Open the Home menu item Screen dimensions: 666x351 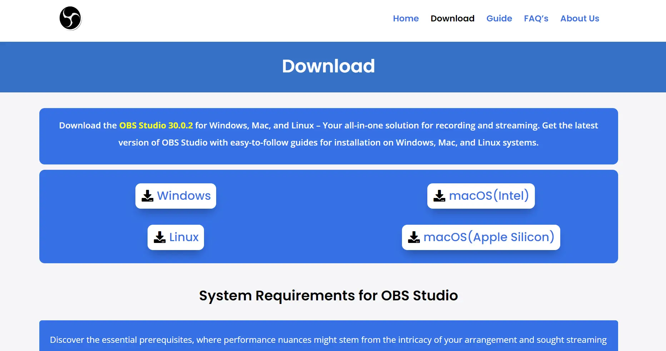(406, 19)
